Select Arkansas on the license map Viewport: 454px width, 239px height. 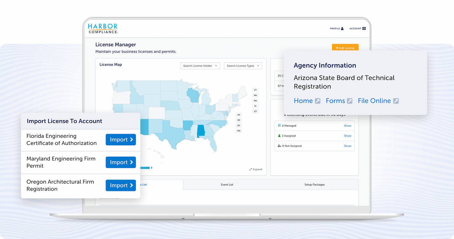[188, 125]
